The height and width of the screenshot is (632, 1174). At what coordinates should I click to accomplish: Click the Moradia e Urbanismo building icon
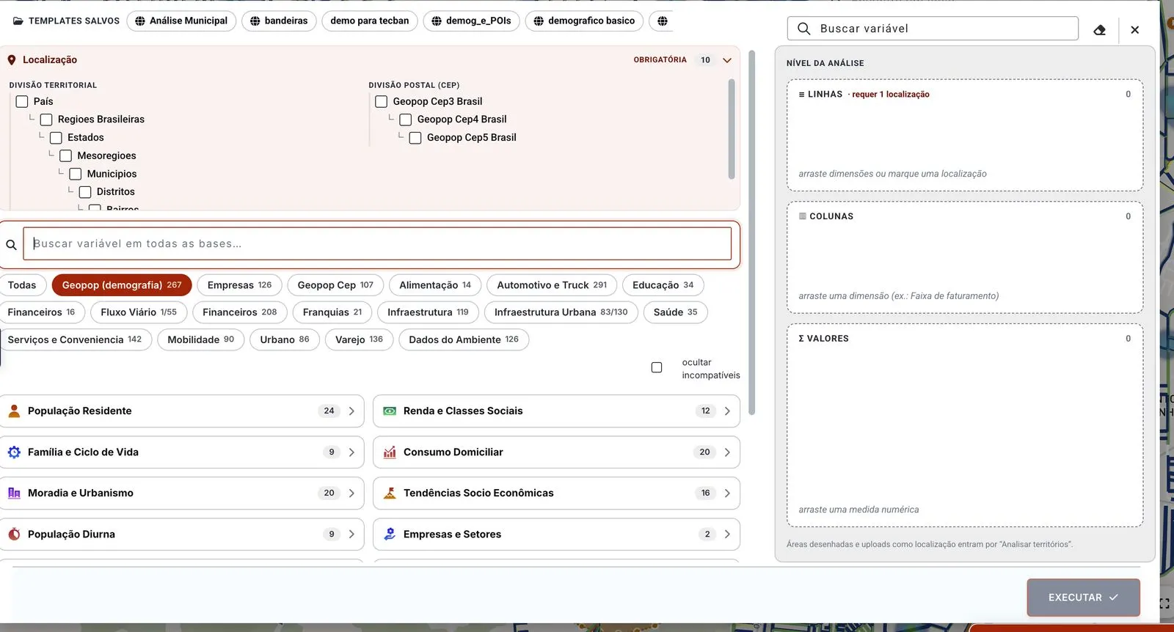14,493
